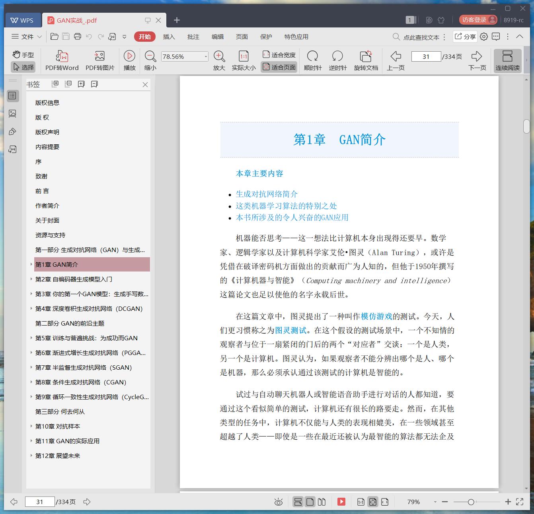The image size is (534, 514).
Task: Collapse the ribbon with the chevron
Action: click(520, 37)
